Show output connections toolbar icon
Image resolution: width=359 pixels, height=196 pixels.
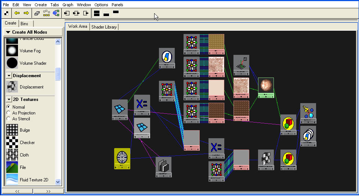pyautogui.click(x=86, y=13)
